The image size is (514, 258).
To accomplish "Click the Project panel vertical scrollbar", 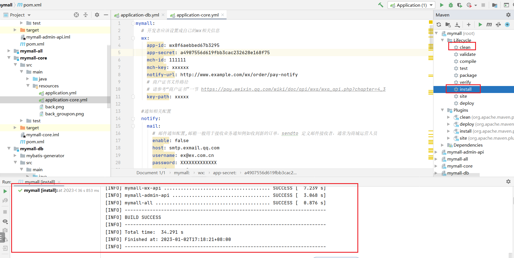I will pyautogui.click(x=109, y=76).
